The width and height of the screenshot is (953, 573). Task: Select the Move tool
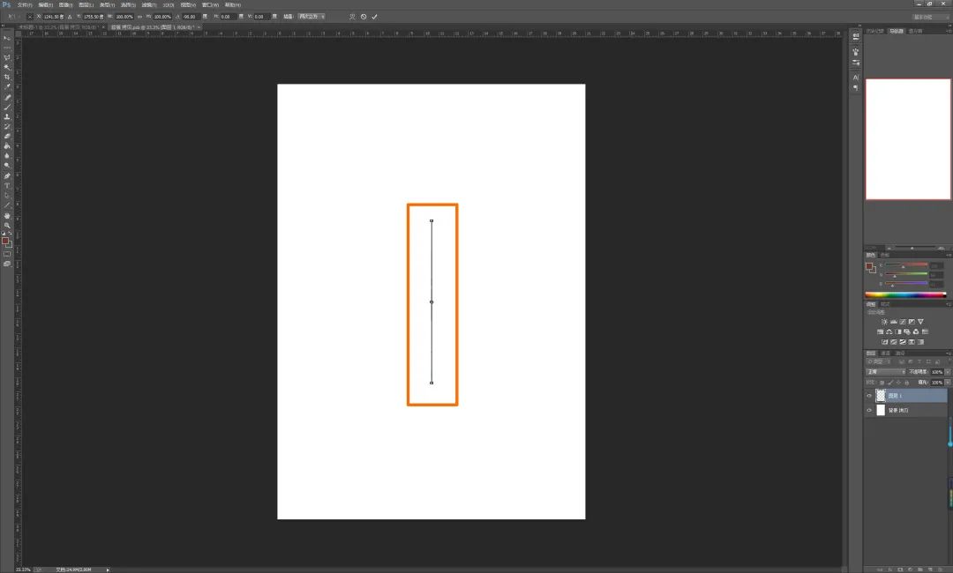pyautogui.click(x=7, y=38)
